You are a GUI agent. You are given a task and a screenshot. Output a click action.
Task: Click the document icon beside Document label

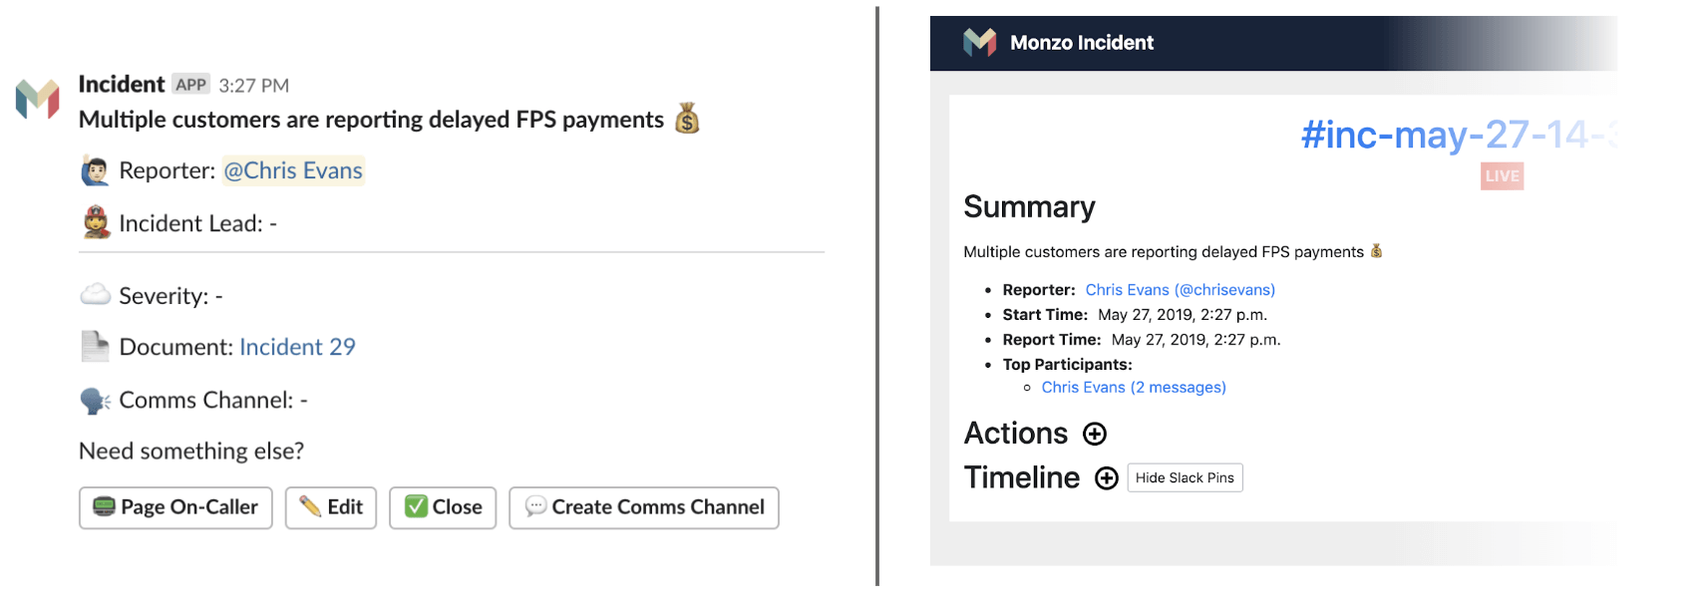point(95,347)
